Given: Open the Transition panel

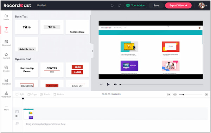Looking at the screenshot, I should coord(6,82).
